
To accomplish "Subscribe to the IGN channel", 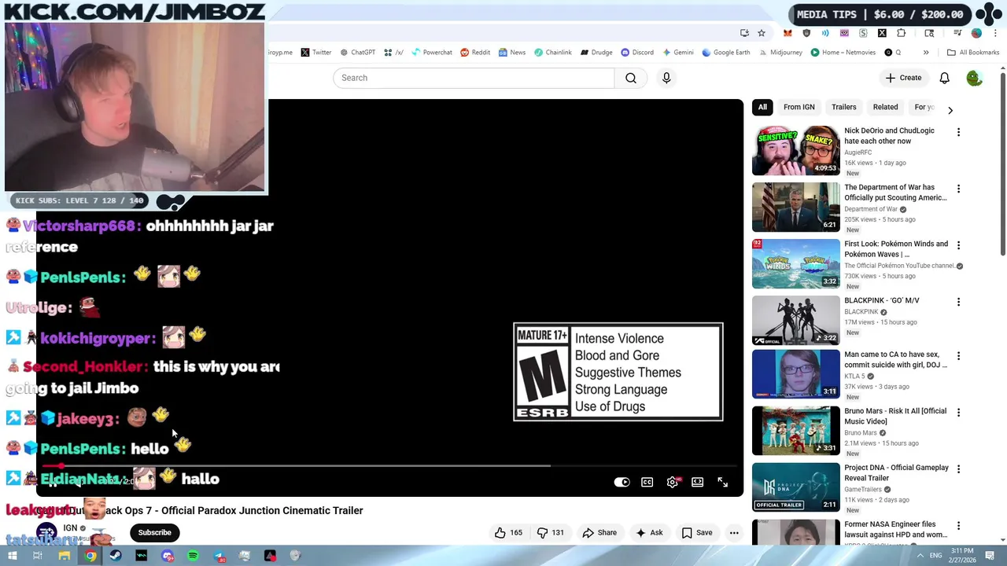I will 154,532.
